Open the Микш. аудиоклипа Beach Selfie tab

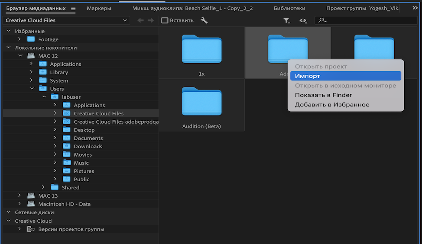point(192,8)
